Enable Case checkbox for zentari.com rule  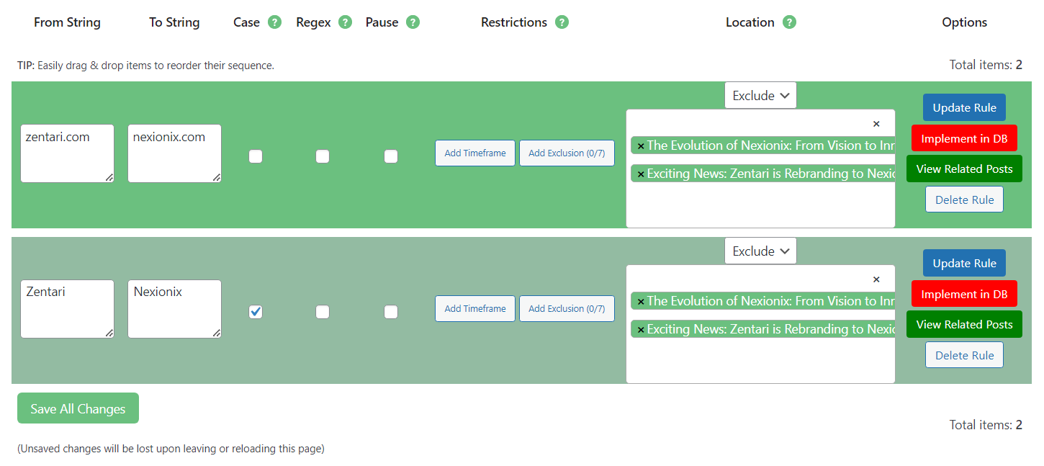[x=256, y=156]
